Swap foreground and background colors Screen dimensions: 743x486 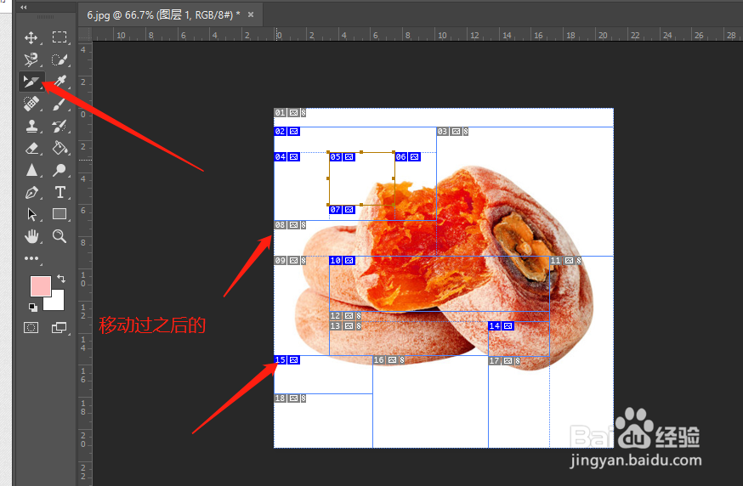point(61,279)
